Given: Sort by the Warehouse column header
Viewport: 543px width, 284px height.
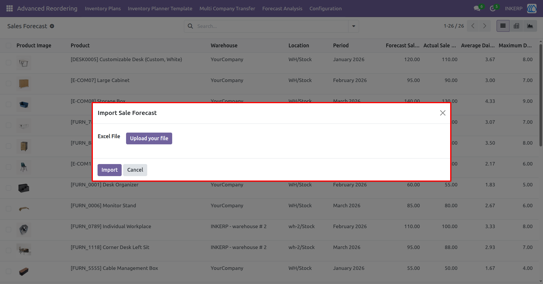Looking at the screenshot, I should pos(224,46).
